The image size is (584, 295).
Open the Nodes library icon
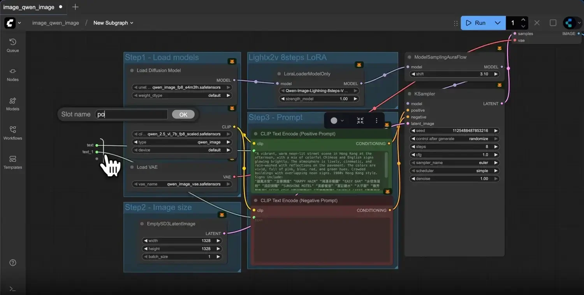coord(12,74)
